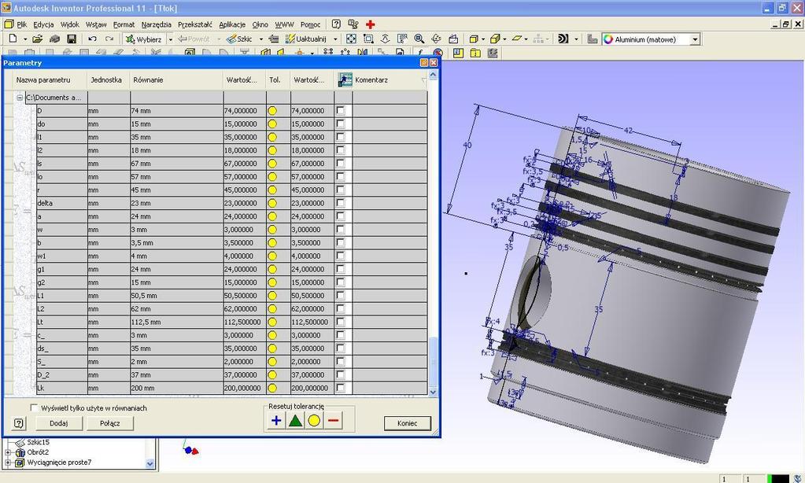Open the dropdown arrow next to Uaktualnij

[335, 39]
